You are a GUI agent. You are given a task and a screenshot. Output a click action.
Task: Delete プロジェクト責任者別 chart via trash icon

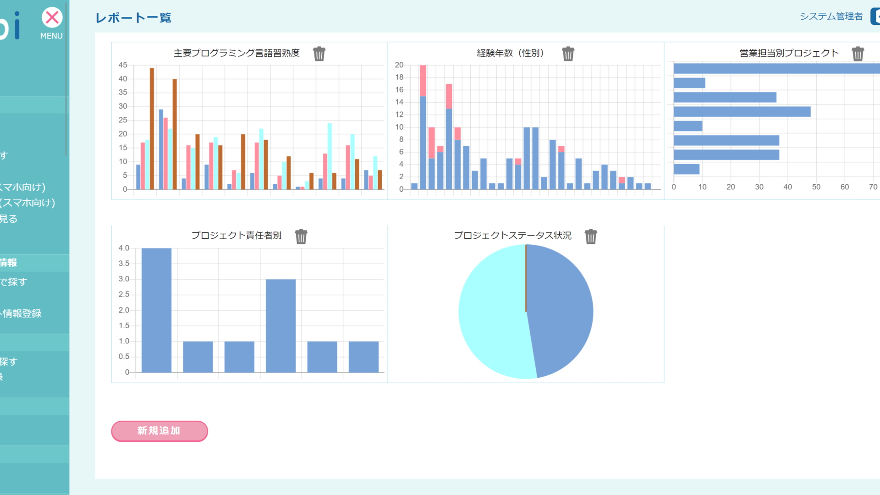[x=301, y=236]
